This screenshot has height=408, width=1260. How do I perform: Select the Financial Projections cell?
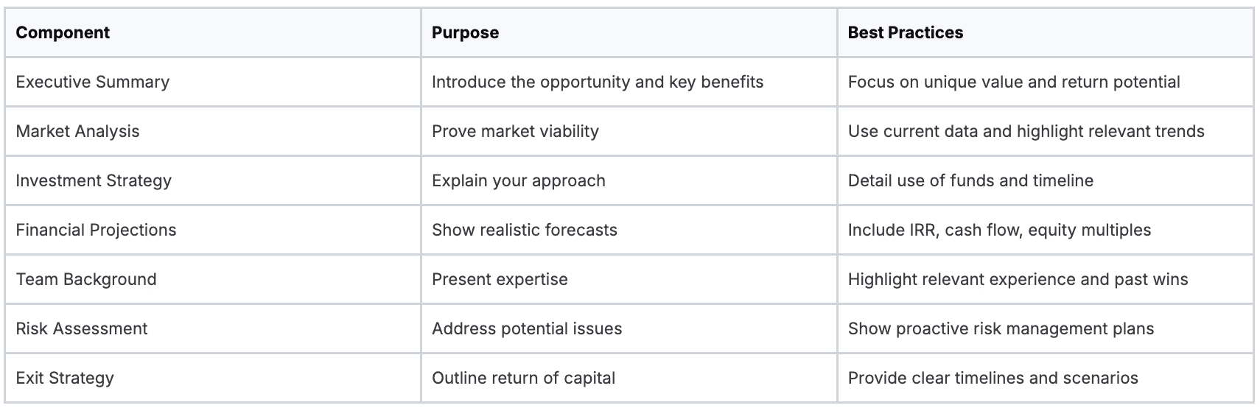coord(96,230)
